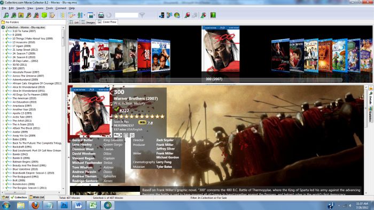The width and height of the screenshot is (374, 210).
Task: Click the Cover Flow horizontal scroll bar
Action: tap(221, 80)
